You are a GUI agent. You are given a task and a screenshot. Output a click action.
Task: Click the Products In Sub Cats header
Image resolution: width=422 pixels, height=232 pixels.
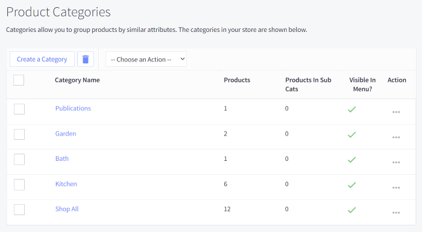pyautogui.click(x=308, y=84)
